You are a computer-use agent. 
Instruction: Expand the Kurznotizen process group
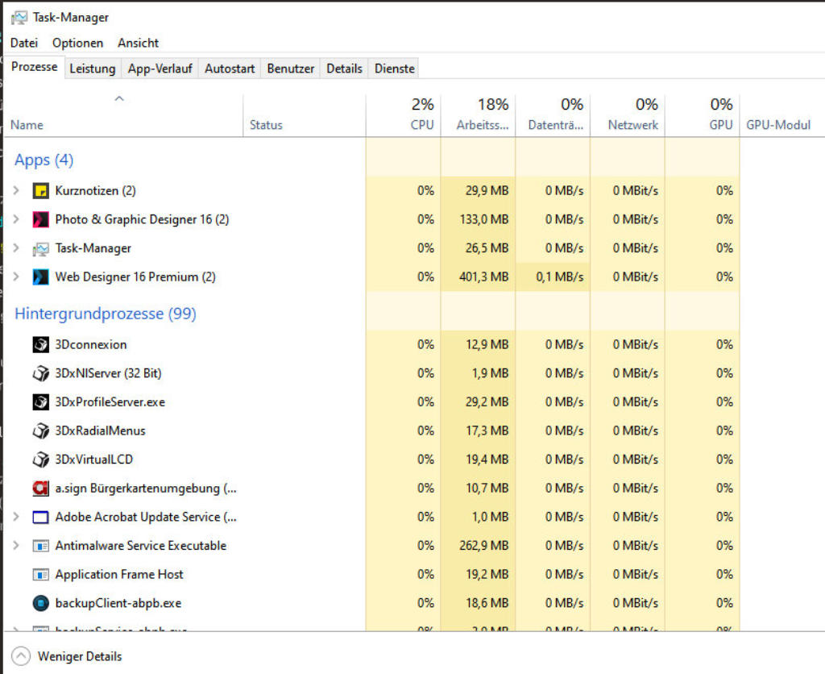16,190
